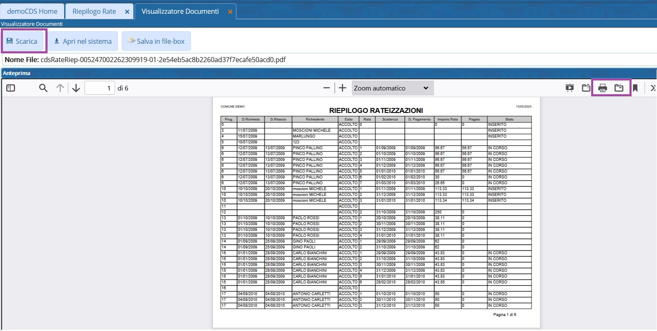Zoom in with the plus button

pos(342,88)
